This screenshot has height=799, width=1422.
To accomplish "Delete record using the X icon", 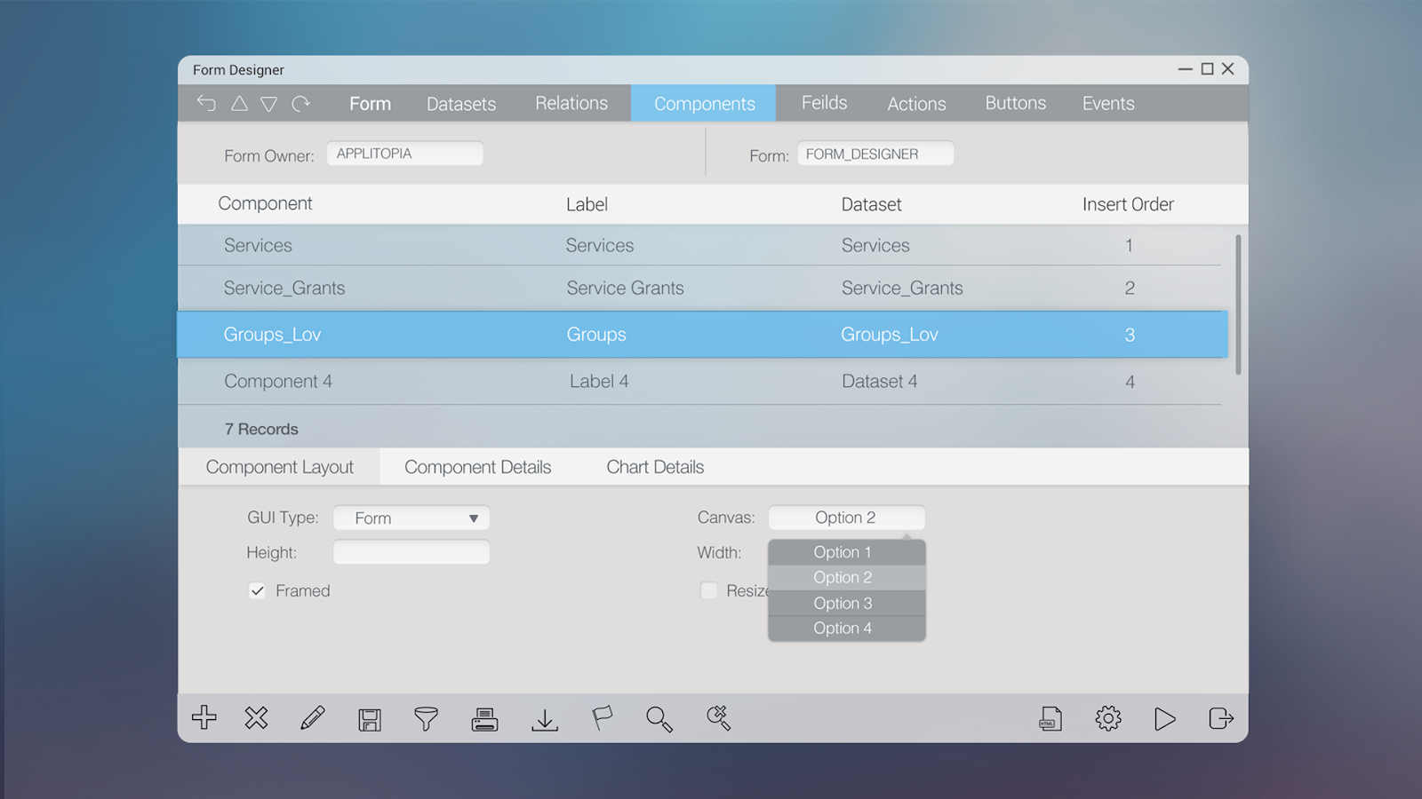I will coord(257,717).
